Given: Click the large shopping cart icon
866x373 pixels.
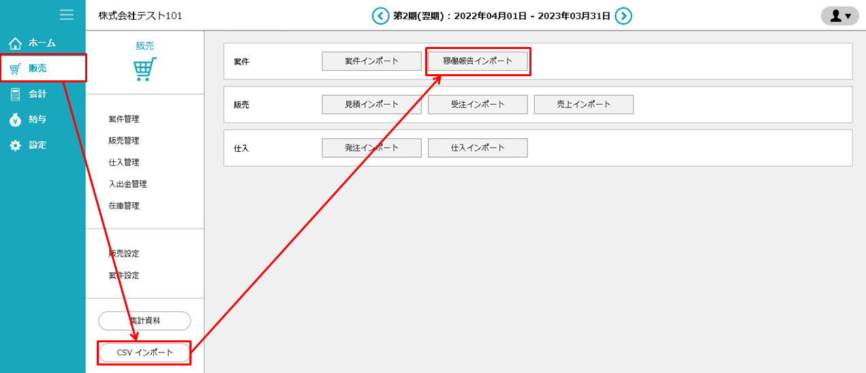Looking at the screenshot, I should click(x=144, y=69).
